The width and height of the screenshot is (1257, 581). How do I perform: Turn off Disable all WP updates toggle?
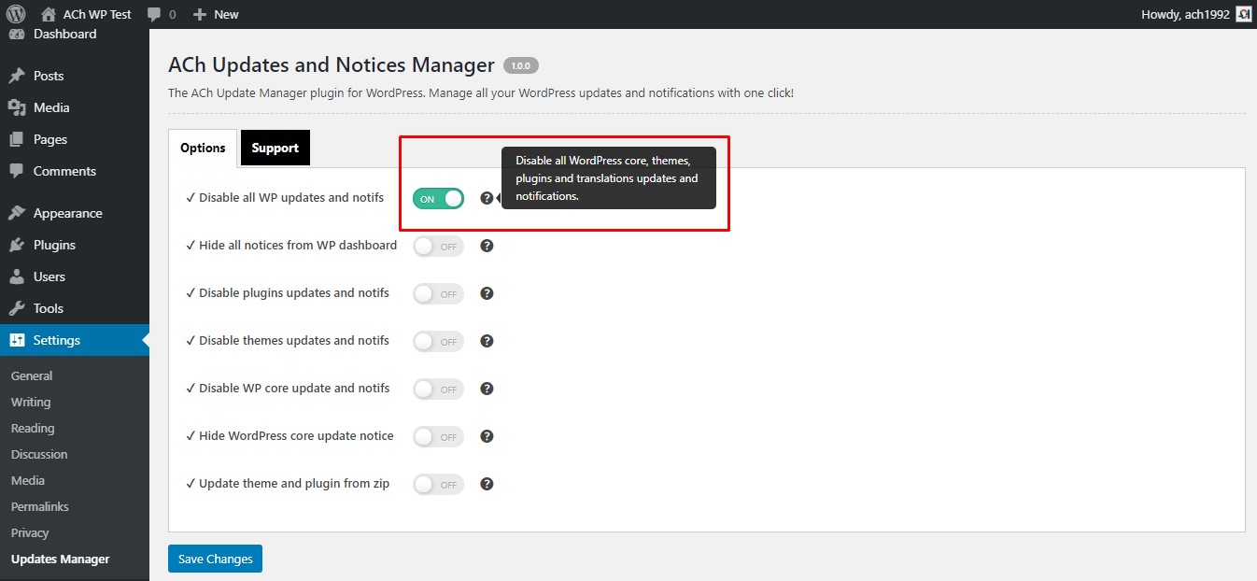[438, 198]
